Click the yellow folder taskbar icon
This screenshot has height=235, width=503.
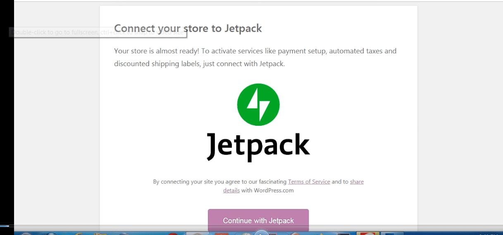(100, 233)
